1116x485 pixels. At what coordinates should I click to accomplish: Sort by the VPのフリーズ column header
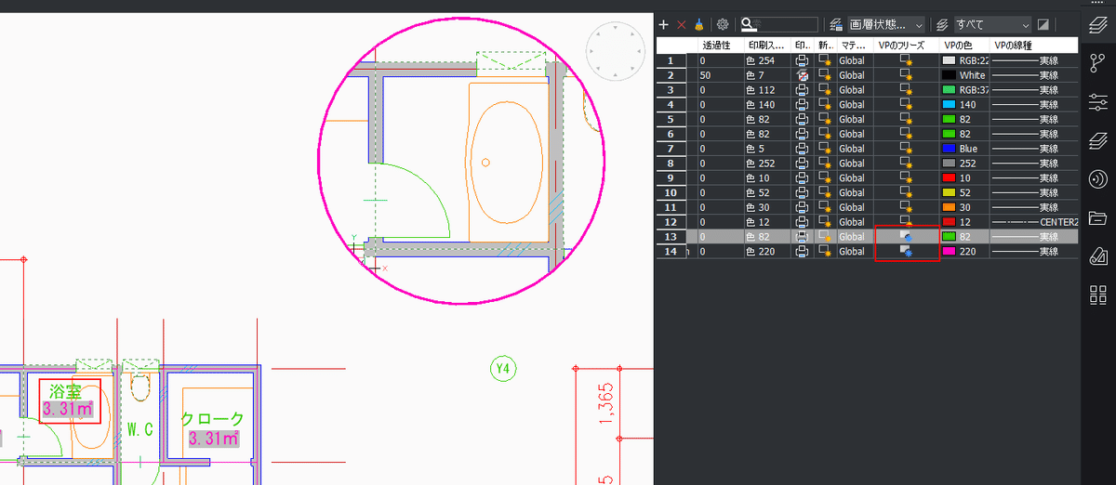point(905,45)
